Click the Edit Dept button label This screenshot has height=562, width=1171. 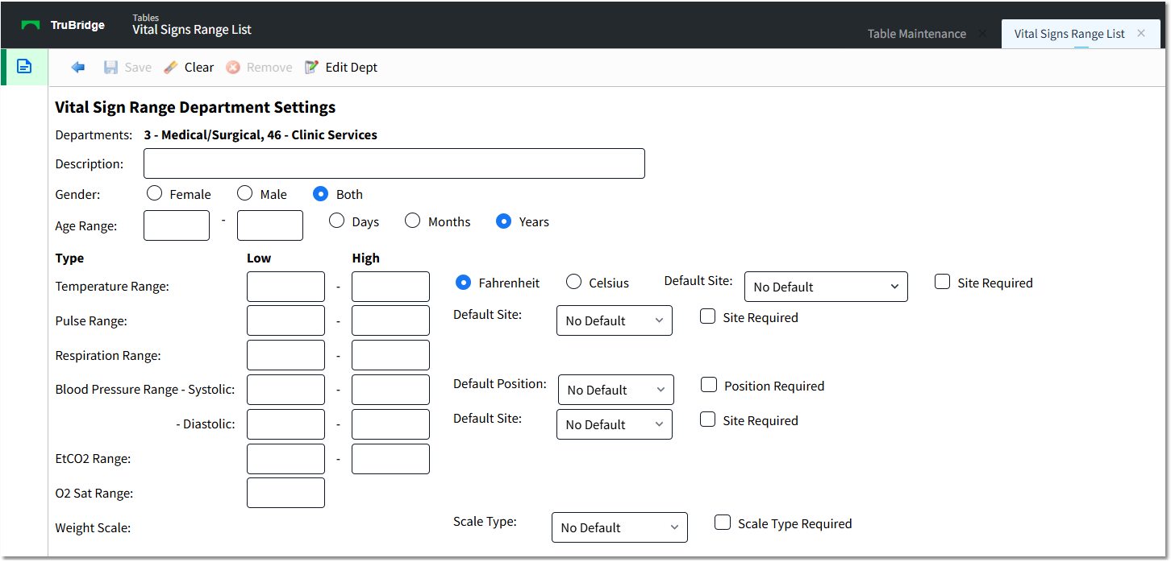tap(352, 68)
